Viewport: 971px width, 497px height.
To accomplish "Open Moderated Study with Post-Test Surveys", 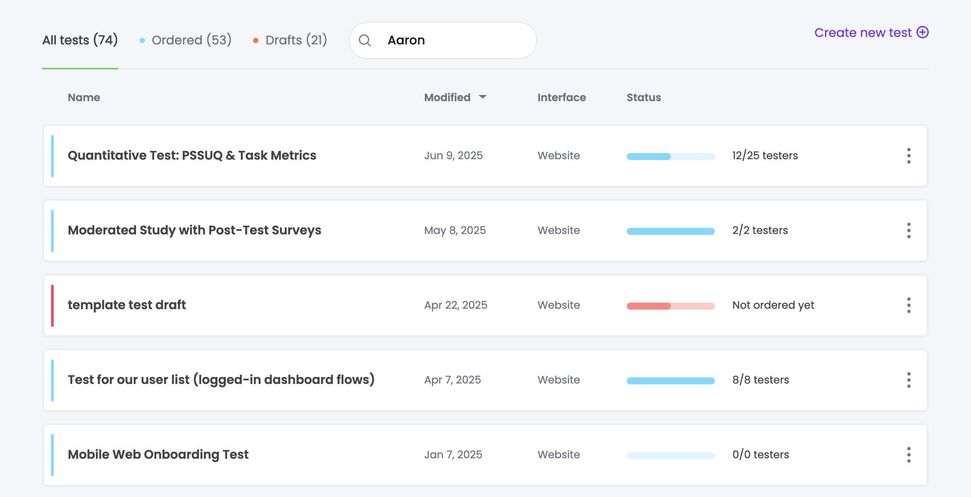I will [195, 230].
